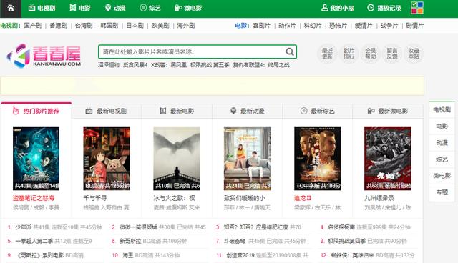The height and width of the screenshot is (263, 458).
Task: Click hot search term 极限挑战 第五季
Action: click(210, 65)
